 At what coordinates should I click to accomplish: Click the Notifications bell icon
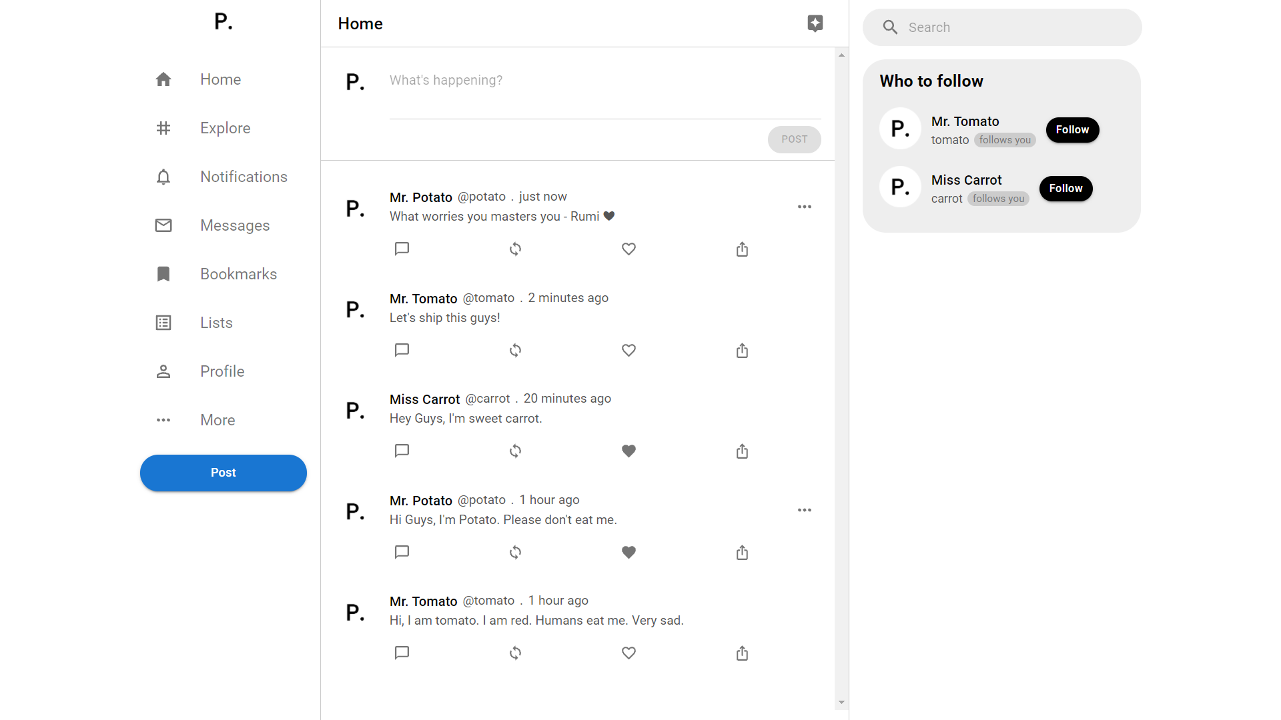click(163, 177)
